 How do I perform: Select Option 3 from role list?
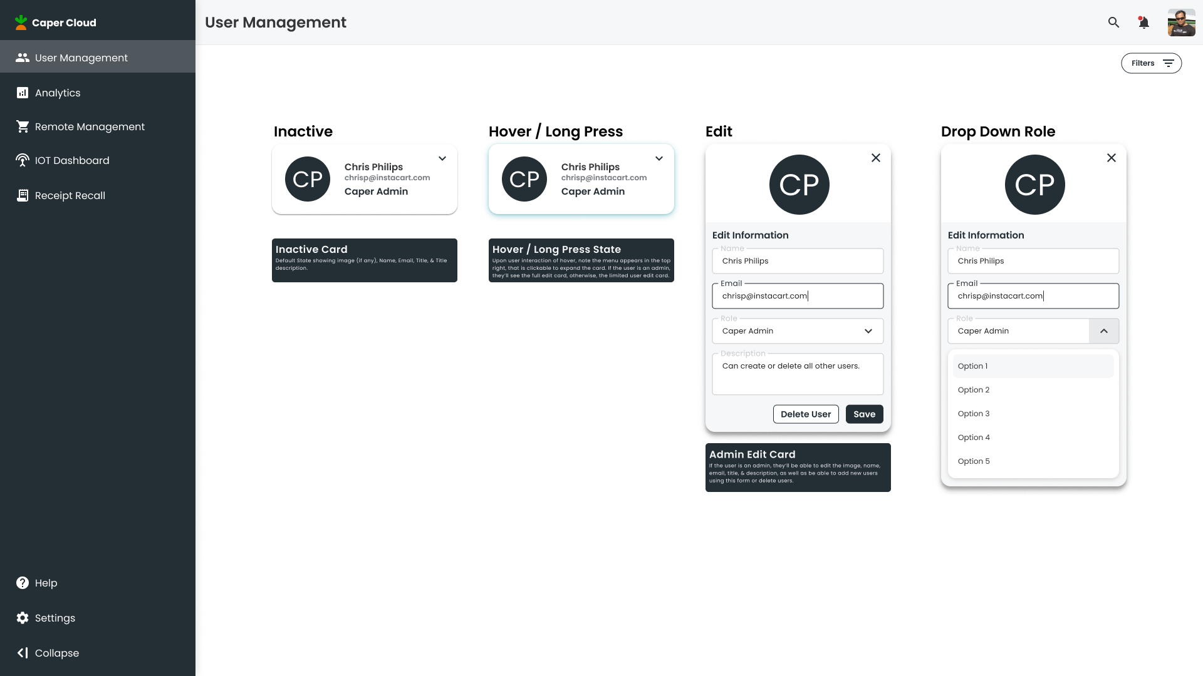point(974,414)
